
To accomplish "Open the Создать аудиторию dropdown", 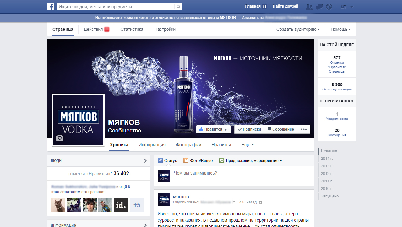I will tap(298, 29).
